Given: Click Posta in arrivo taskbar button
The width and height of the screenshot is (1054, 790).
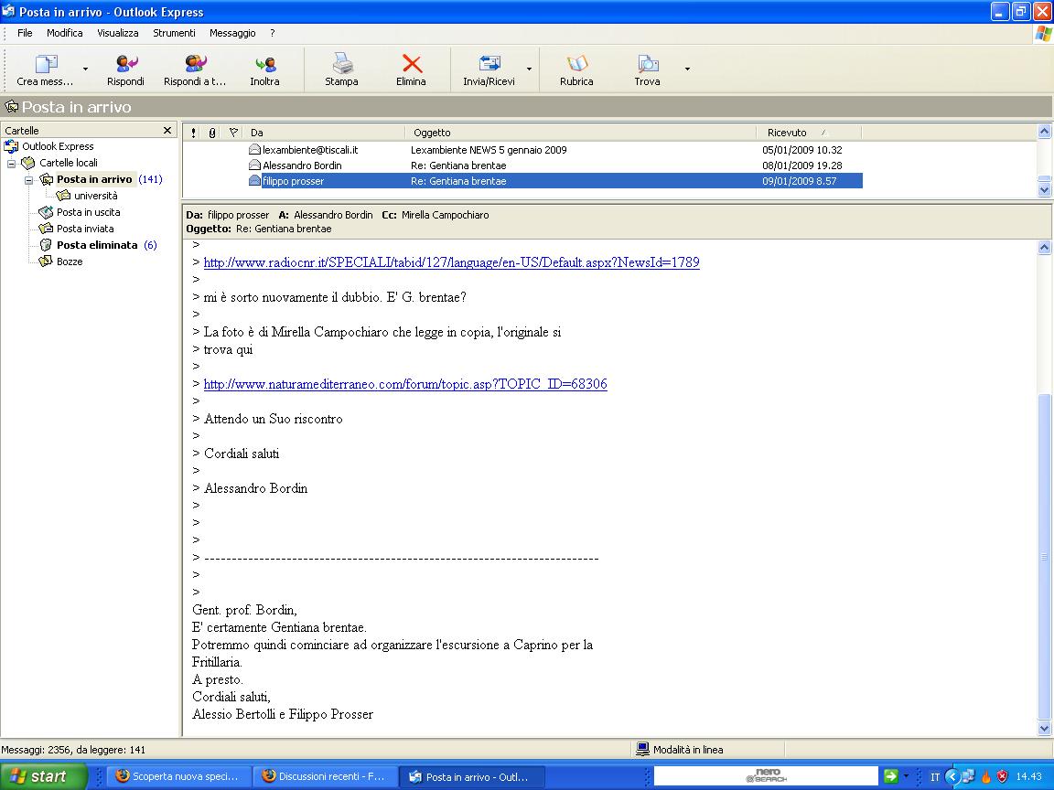Looking at the screenshot, I should [470, 776].
